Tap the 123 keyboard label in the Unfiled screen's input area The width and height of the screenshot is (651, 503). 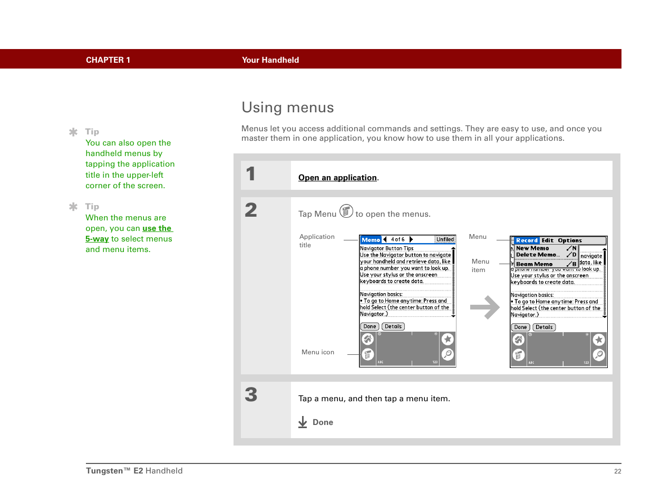tap(435, 362)
